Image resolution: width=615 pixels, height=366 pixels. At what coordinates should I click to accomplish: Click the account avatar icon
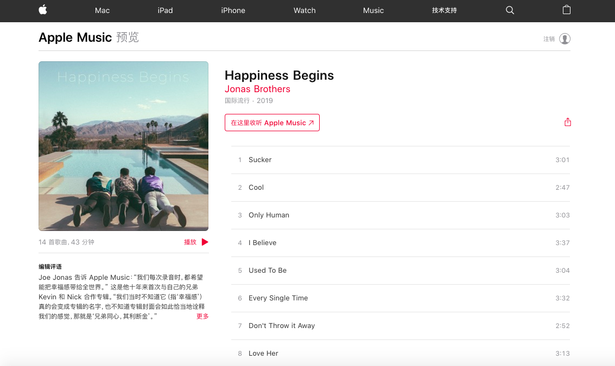565,38
